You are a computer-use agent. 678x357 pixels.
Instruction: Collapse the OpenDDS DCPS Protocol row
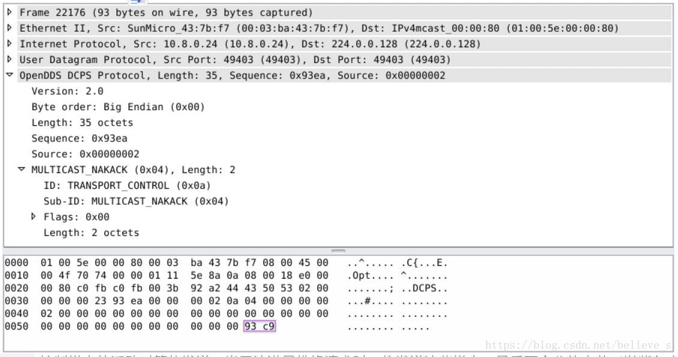coord(10,75)
